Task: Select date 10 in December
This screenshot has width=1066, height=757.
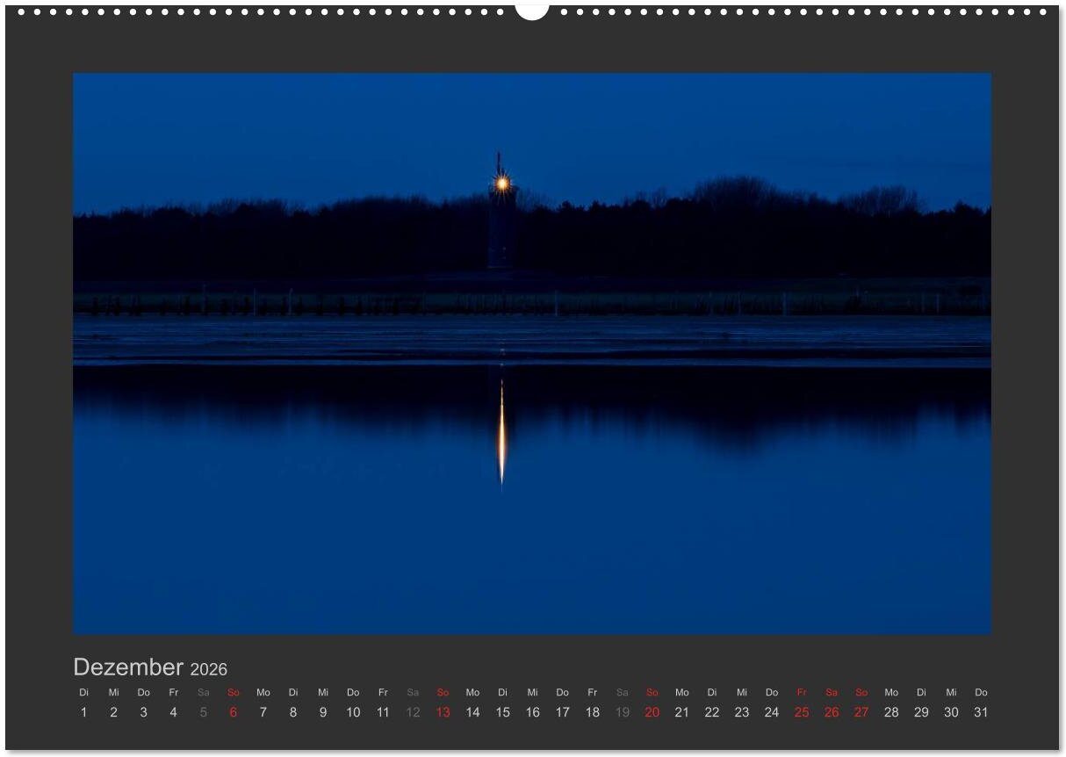Action: (x=353, y=712)
